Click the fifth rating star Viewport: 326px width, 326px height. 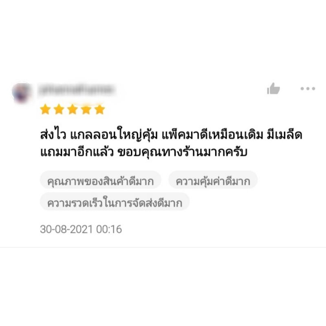(x=99, y=109)
